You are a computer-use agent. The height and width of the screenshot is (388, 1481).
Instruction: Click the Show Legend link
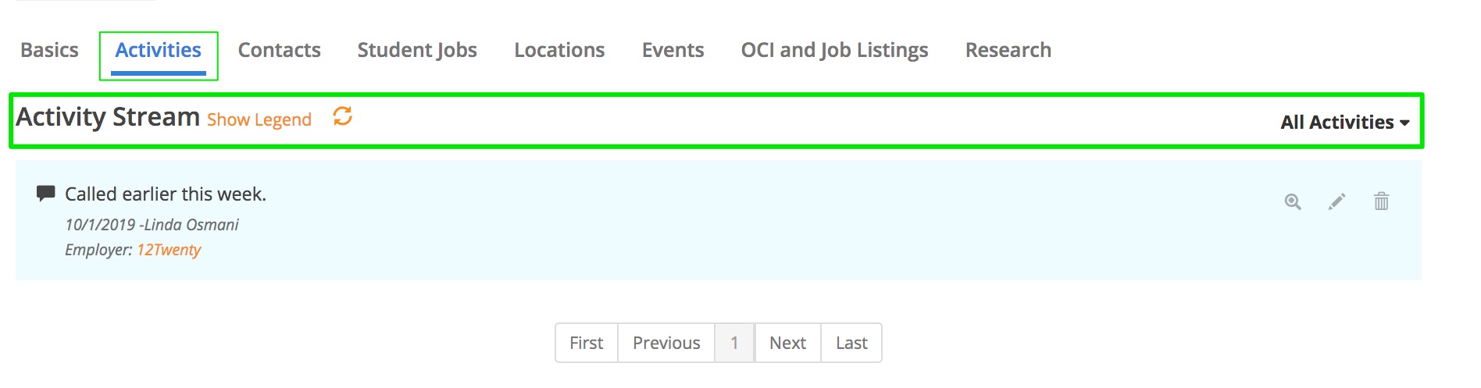pos(259,119)
